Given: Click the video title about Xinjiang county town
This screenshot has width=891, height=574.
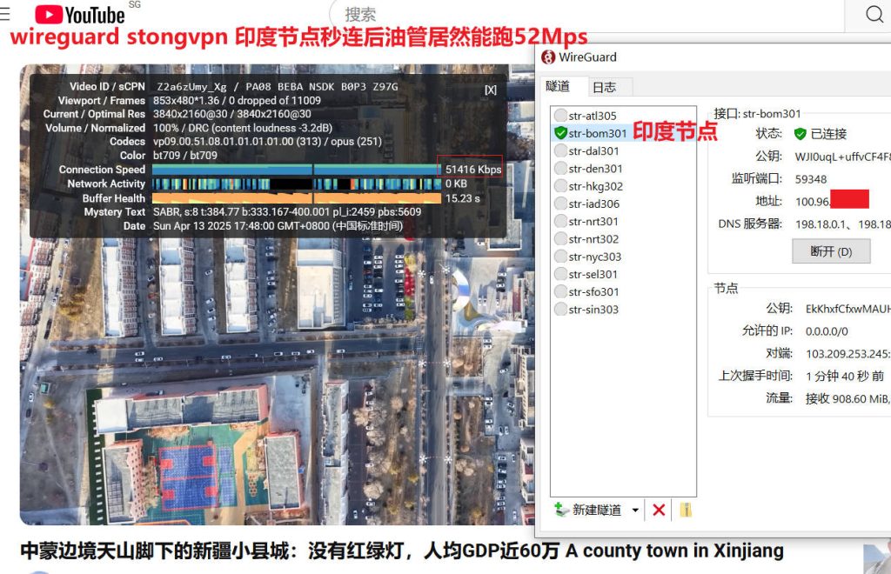Looking at the screenshot, I should (x=402, y=551).
